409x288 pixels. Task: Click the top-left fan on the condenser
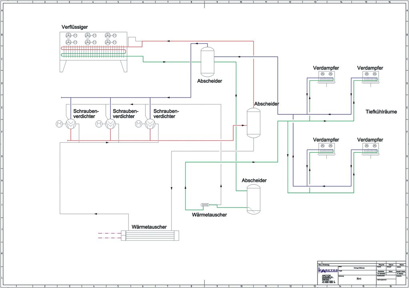(68, 35)
